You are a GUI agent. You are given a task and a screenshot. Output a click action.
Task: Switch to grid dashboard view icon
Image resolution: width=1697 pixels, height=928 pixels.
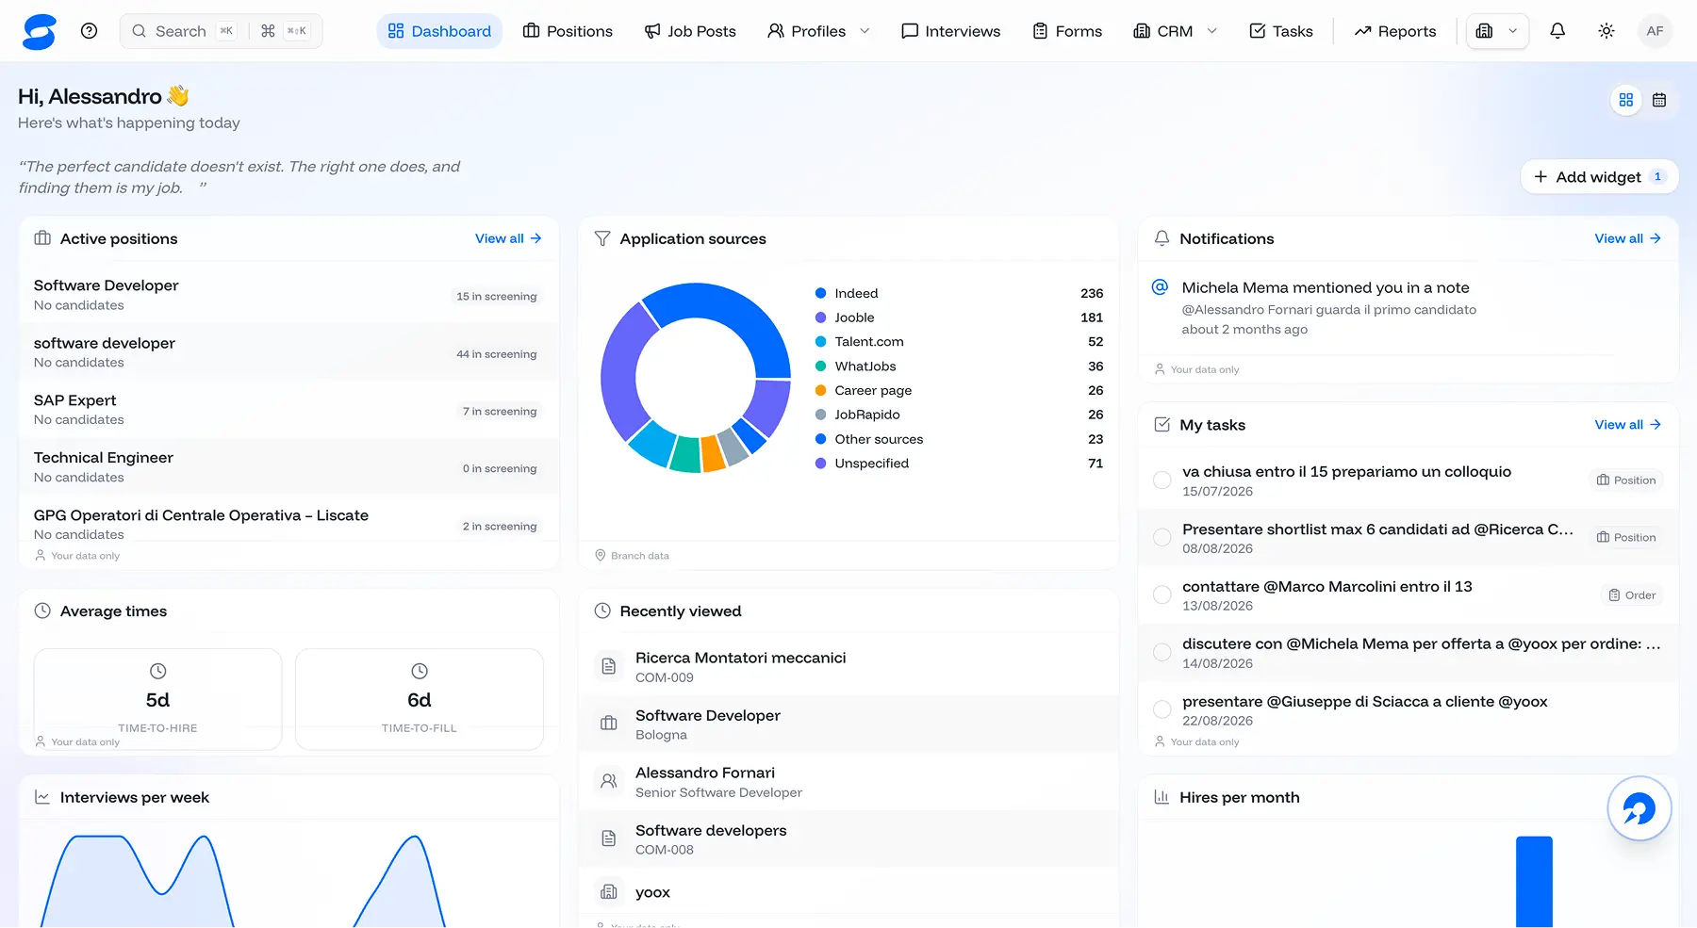pos(1626,100)
